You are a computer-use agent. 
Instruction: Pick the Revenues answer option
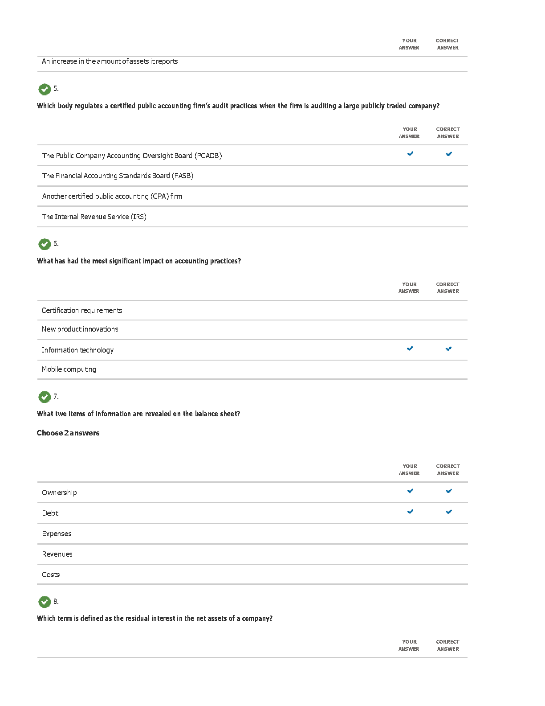click(57, 554)
